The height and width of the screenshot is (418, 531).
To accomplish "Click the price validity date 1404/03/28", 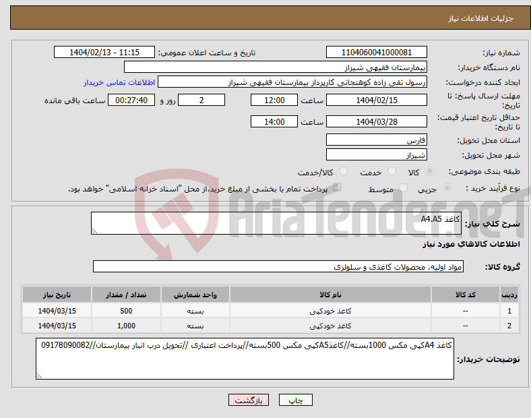I will point(376,121).
